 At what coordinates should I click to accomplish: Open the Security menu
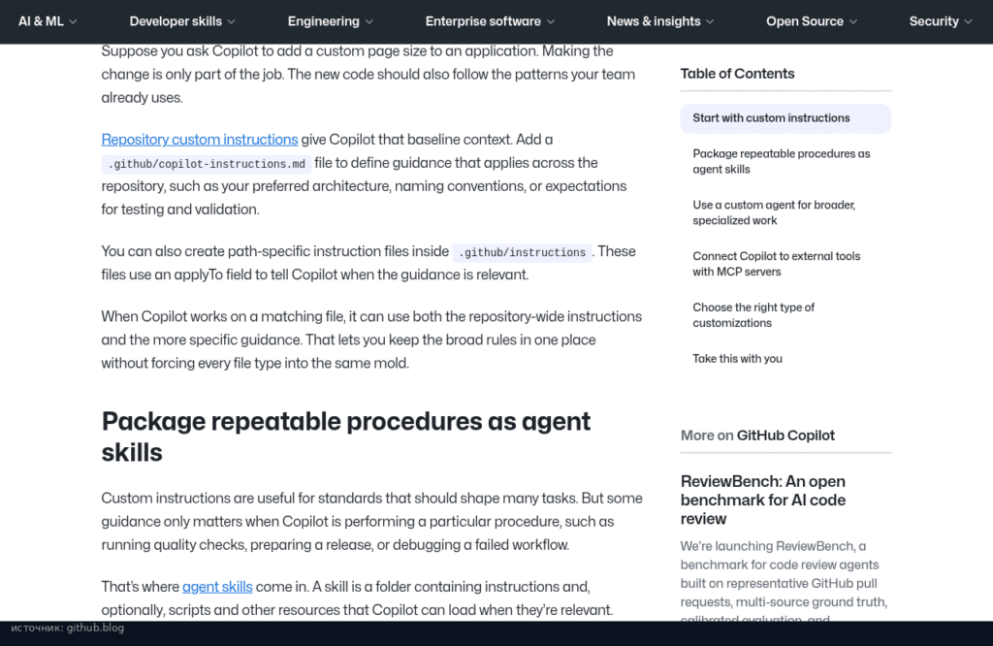pos(941,21)
